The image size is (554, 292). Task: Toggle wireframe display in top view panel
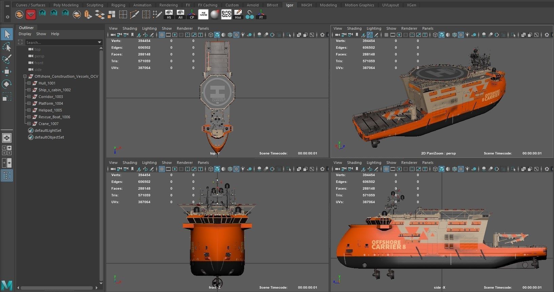pyautogui.click(x=211, y=35)
